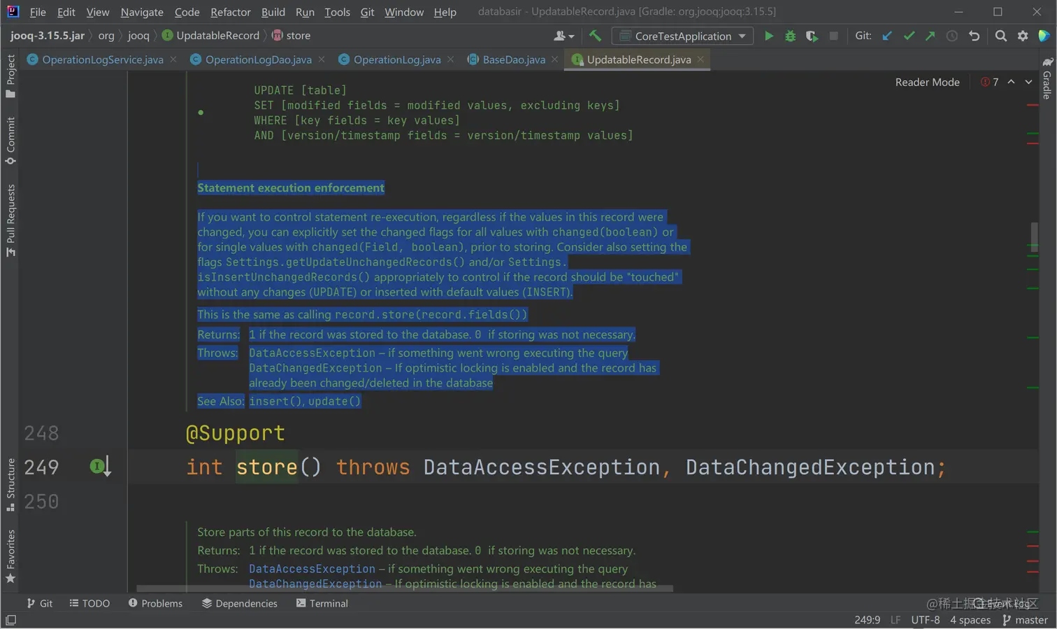Commit changes using the Git checkmark icon
The width and height of the screenshot is (1057, 629).
click(909, 36)
